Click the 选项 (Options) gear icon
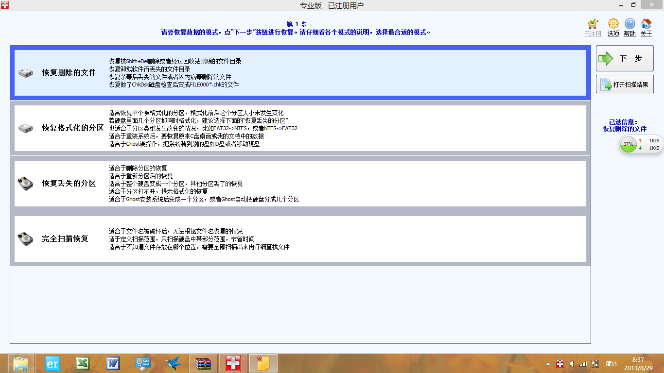Screen dimensions: 664x373 pos(613,24)
